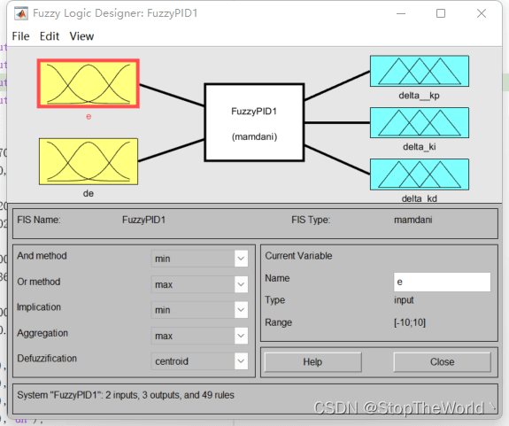The image size is (509, 426).
Task: Open the View menu
Action: (x=81, y=36)
